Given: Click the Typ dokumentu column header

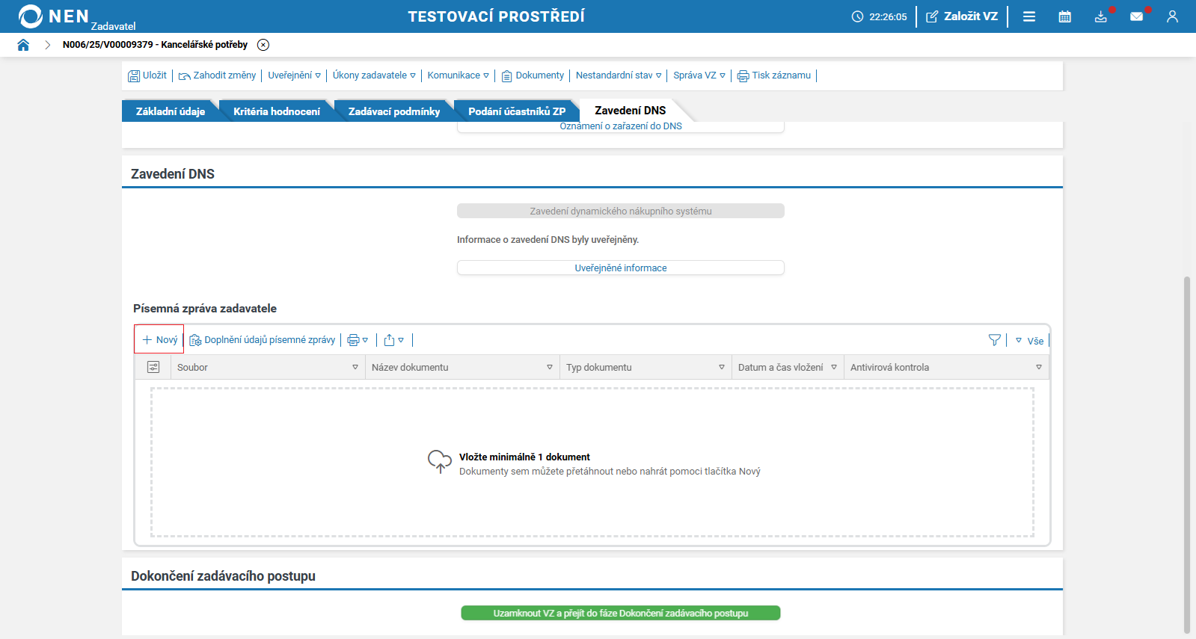Looking at the screenshot, I should pyautogui.click(x=646, y=367).
